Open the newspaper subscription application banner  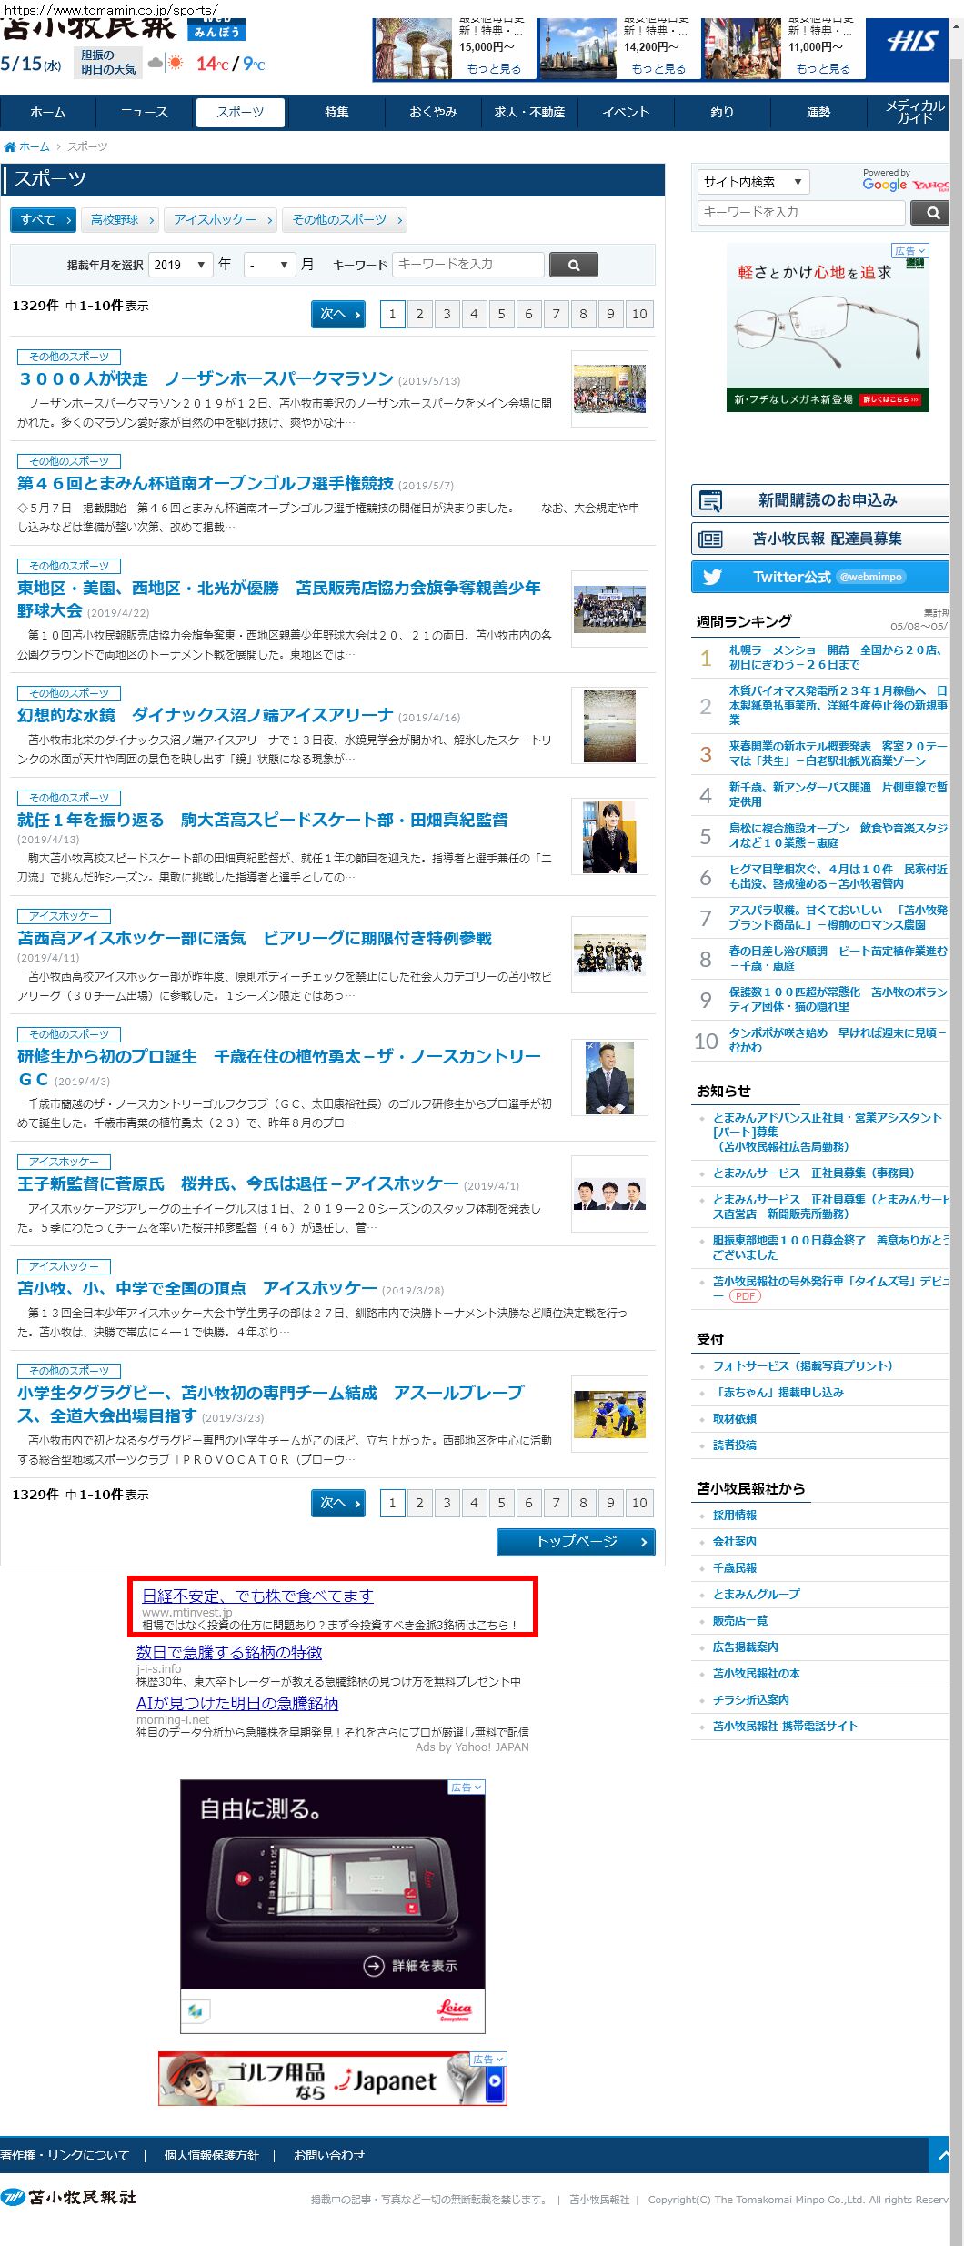[x=818, y=500]
